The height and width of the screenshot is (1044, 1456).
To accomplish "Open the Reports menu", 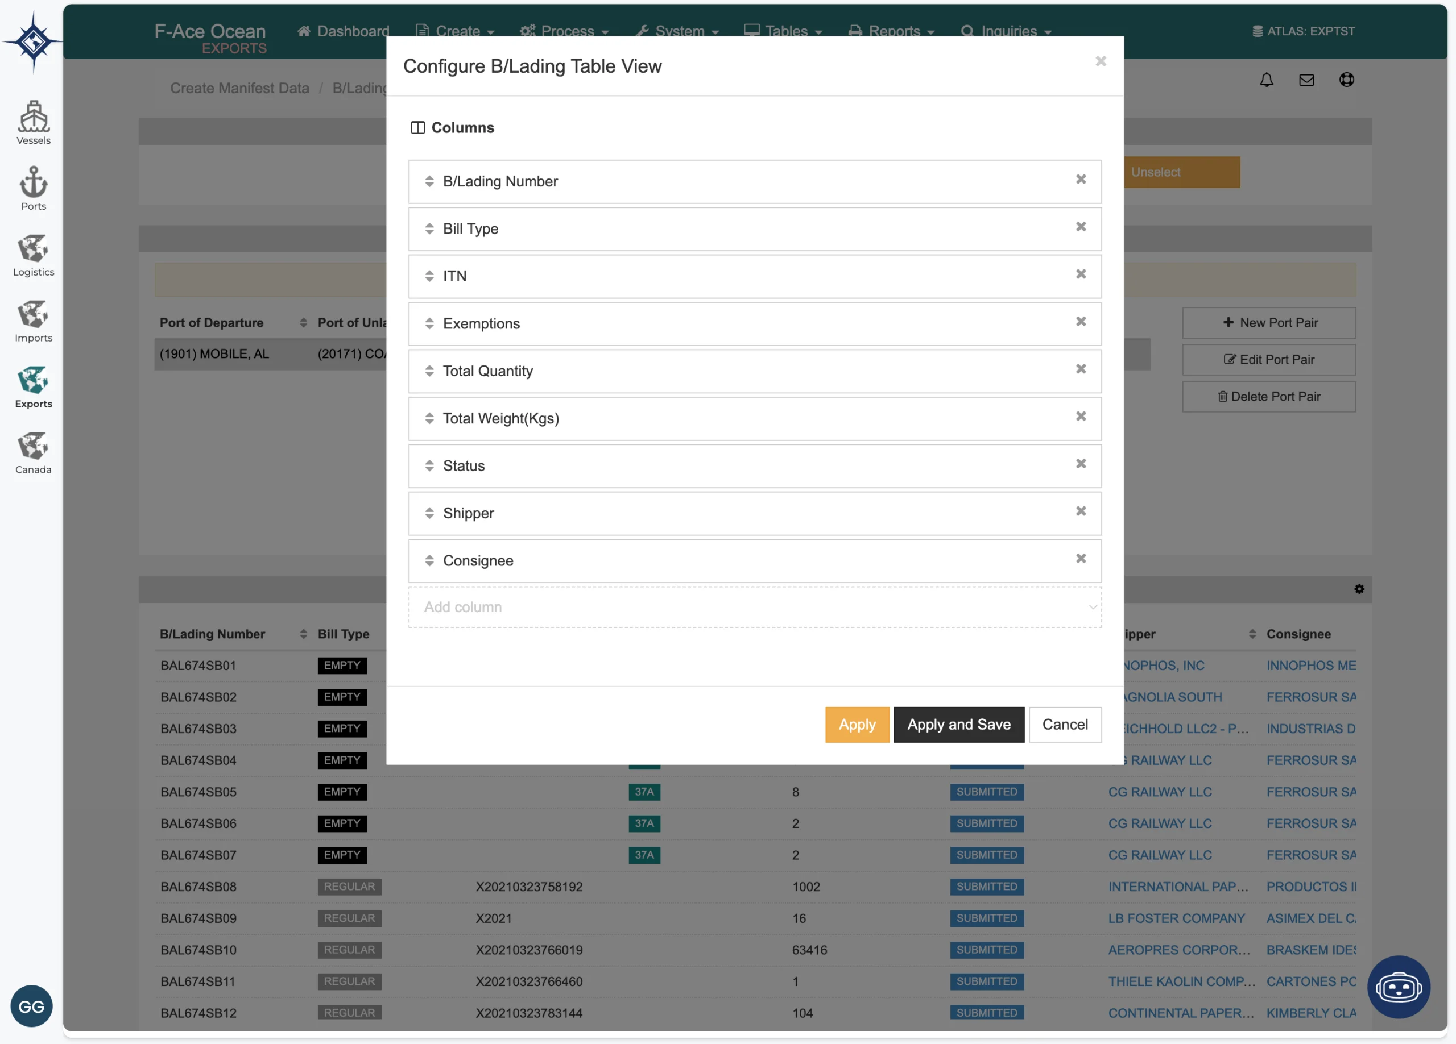I will pyautogui.click(x=892, y=31).
